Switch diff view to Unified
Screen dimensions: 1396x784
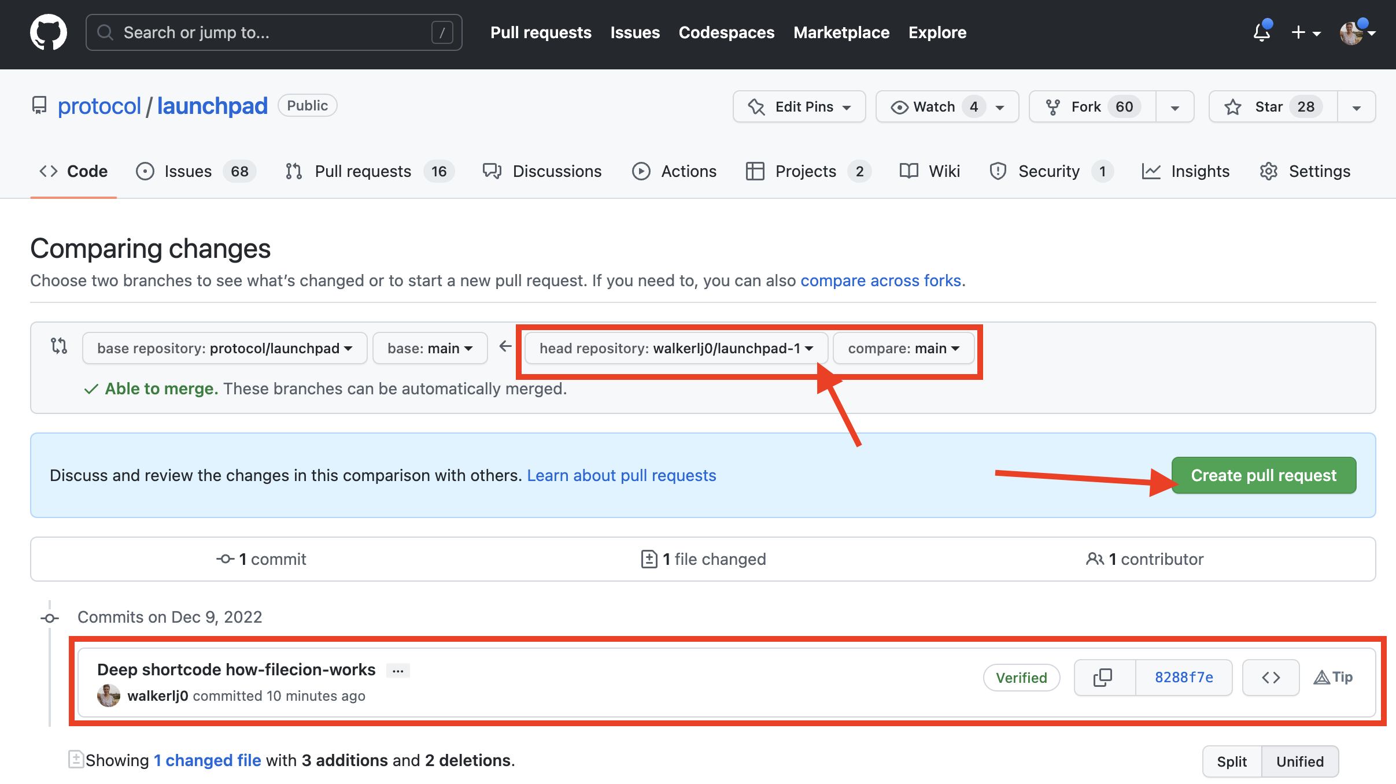pos(1300,761)
